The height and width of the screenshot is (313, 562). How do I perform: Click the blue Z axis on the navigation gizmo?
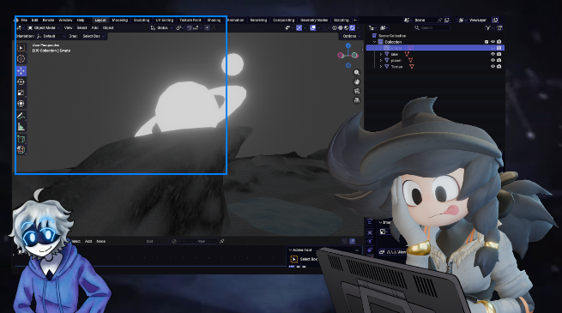point(348,45)
